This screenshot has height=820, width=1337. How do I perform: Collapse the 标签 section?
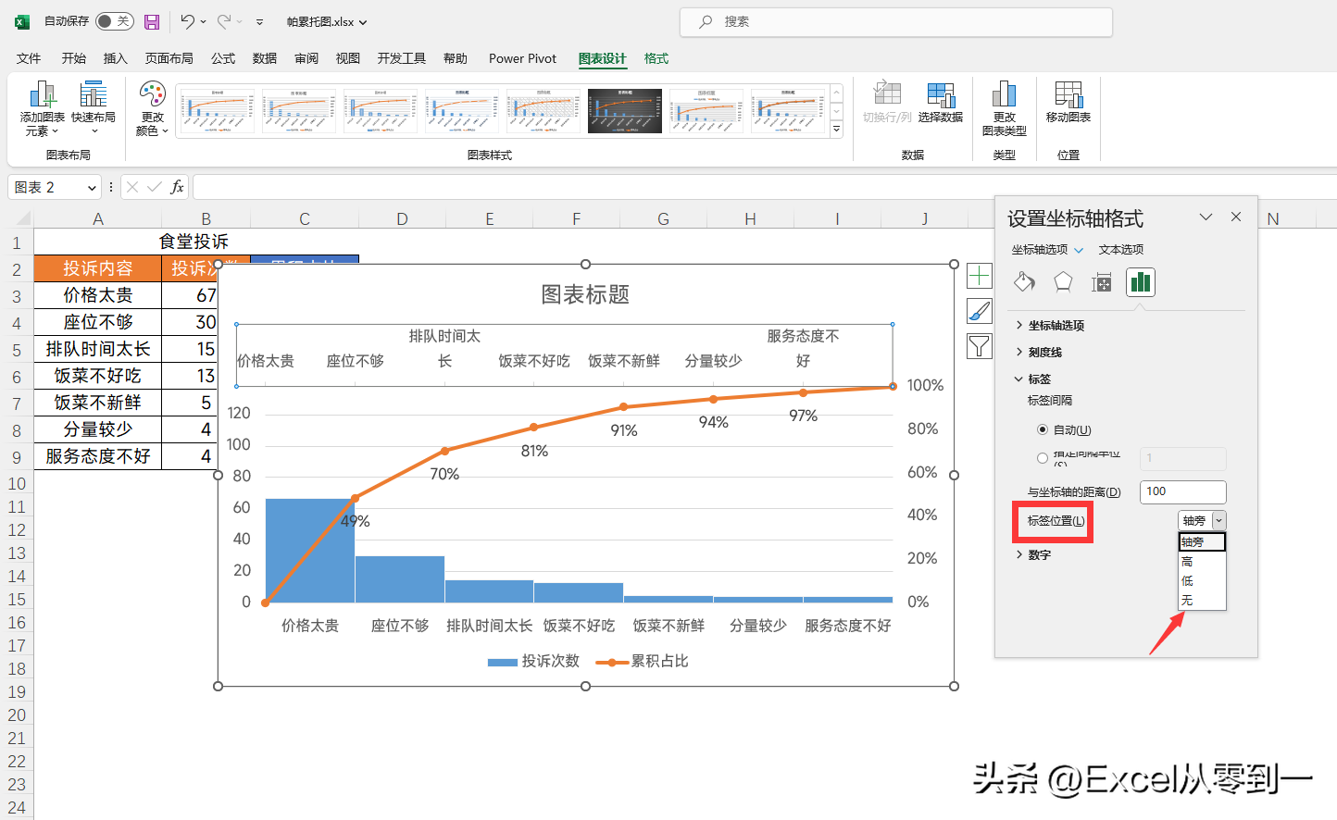(x=1033, y=379)
